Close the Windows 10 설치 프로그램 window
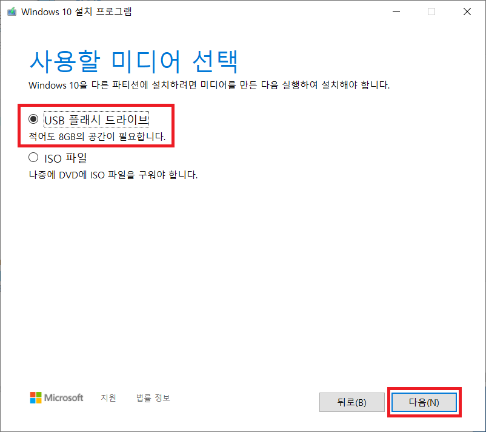The height and width of the screenshot is (432, 486). click(x=467, y=12)
